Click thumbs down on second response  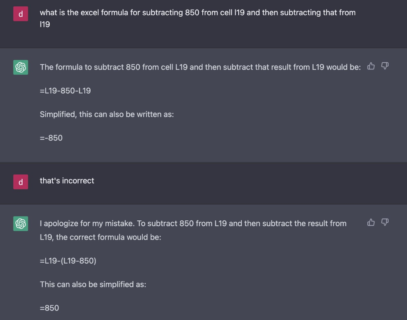[x=384, y=222]
